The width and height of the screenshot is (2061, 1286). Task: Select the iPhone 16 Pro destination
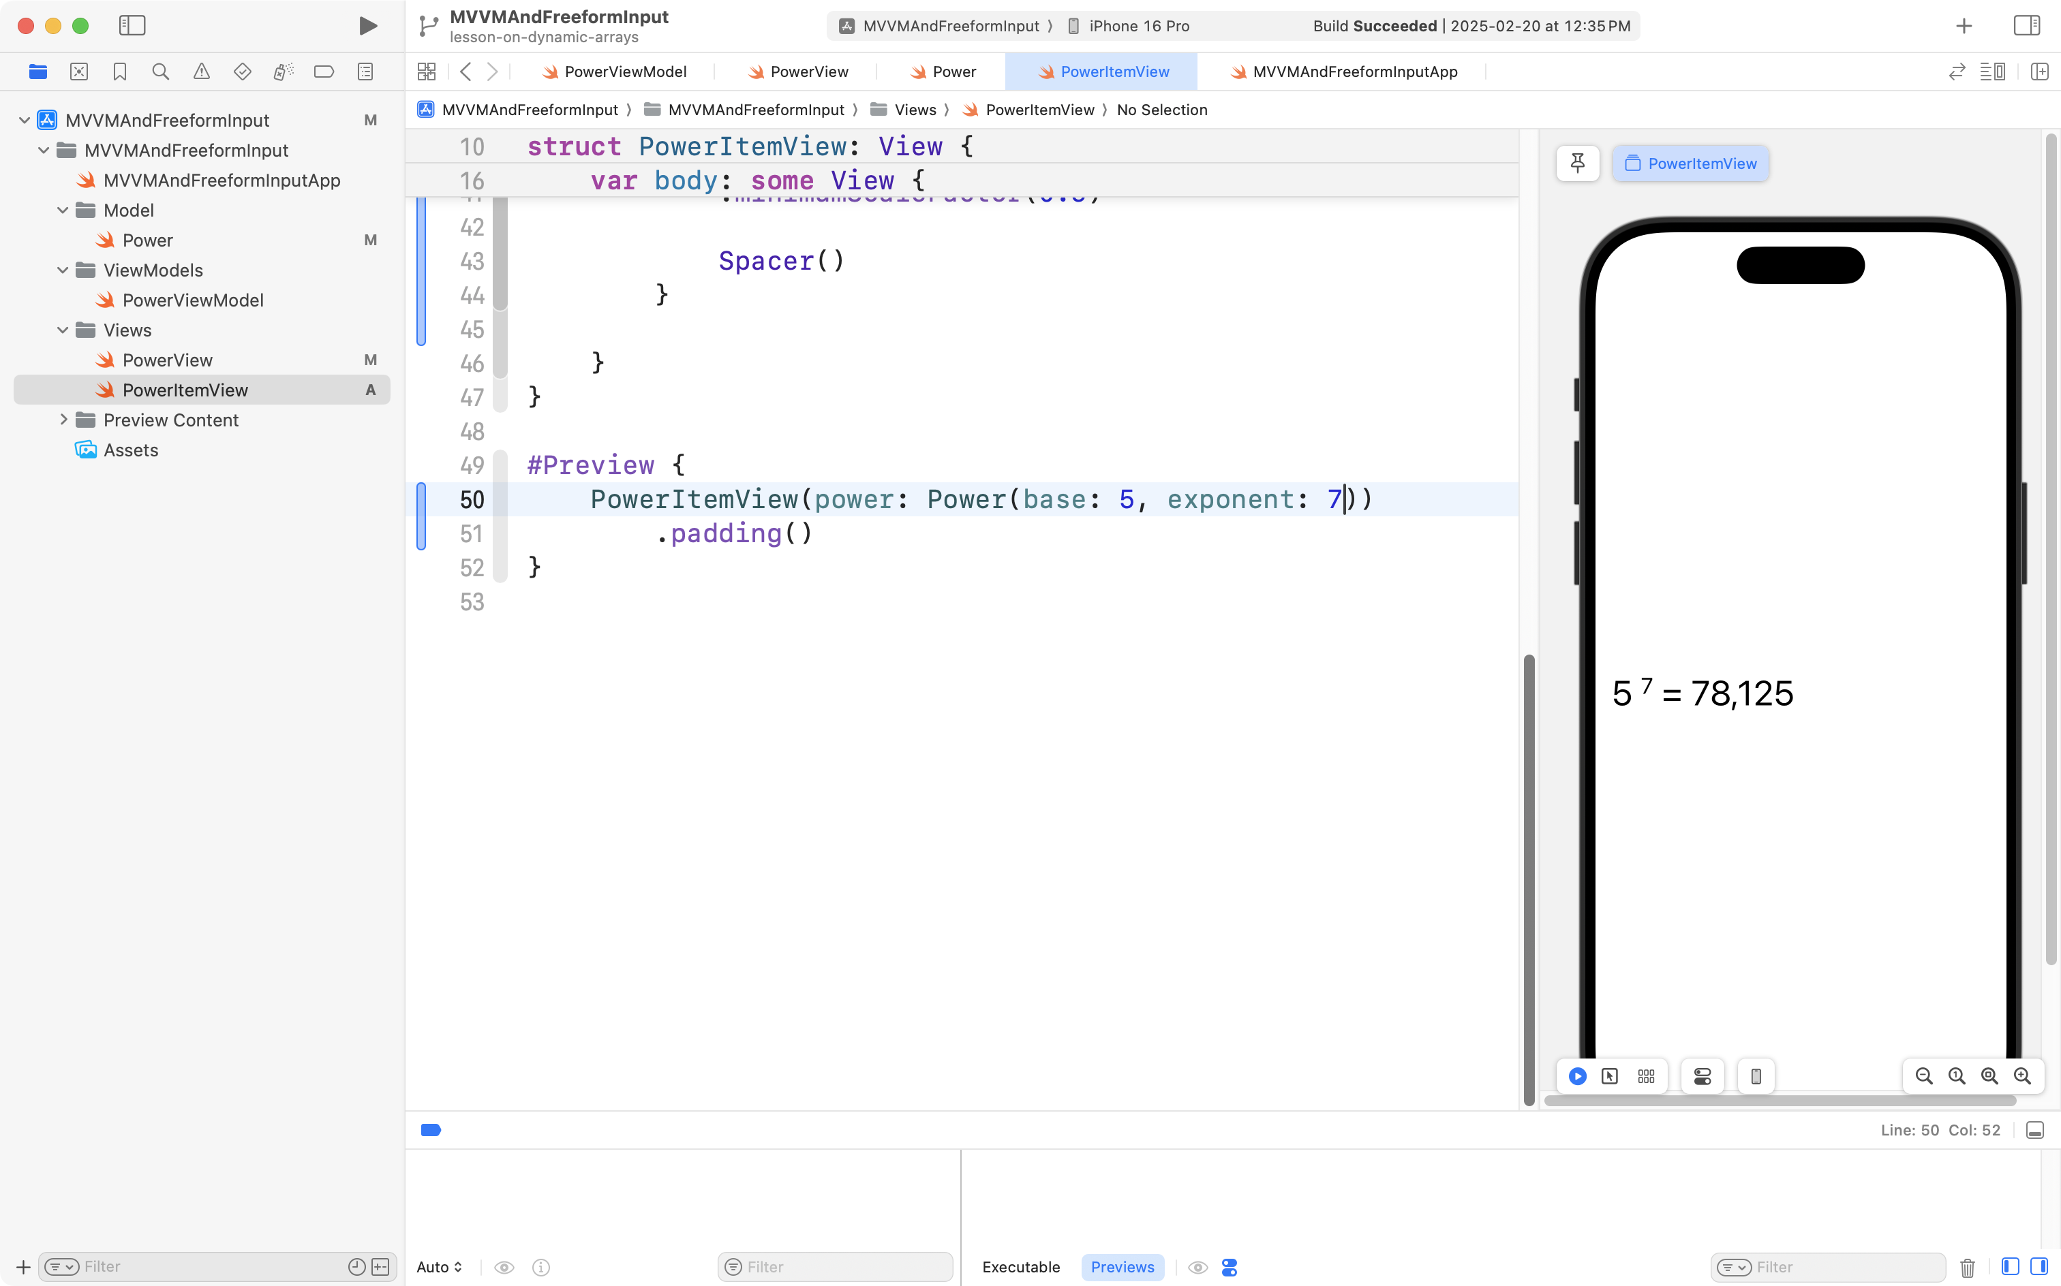click(1138, 25)
